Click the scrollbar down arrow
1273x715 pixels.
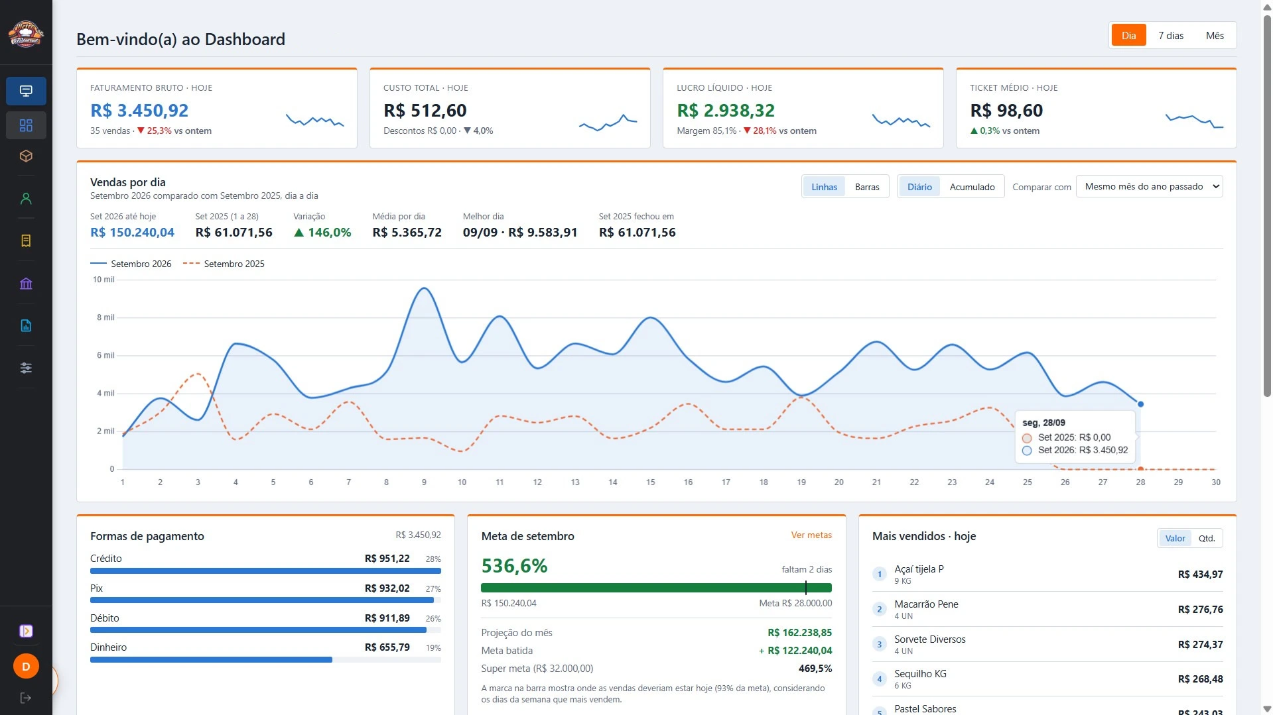1267,709
